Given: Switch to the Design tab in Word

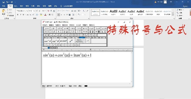Looking at the screenshot, I should tap(22, 6).
